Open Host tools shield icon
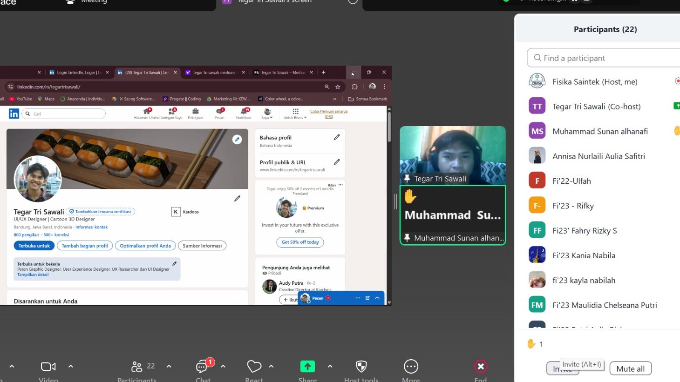This screenshot has height=382, width=680. tap(361, 367)
